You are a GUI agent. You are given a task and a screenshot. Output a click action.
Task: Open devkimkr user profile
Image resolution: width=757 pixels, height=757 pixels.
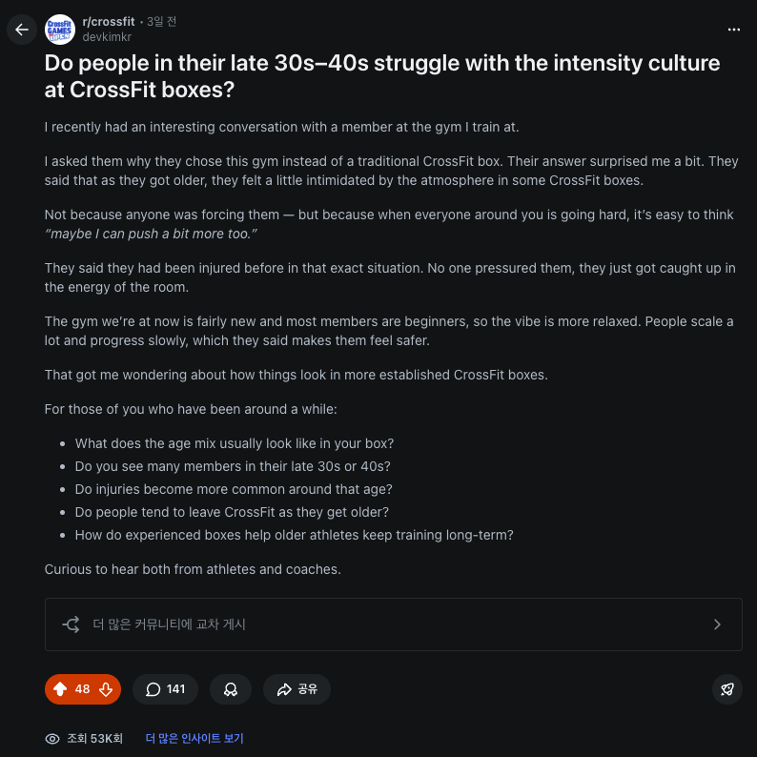tap(107, 37)
